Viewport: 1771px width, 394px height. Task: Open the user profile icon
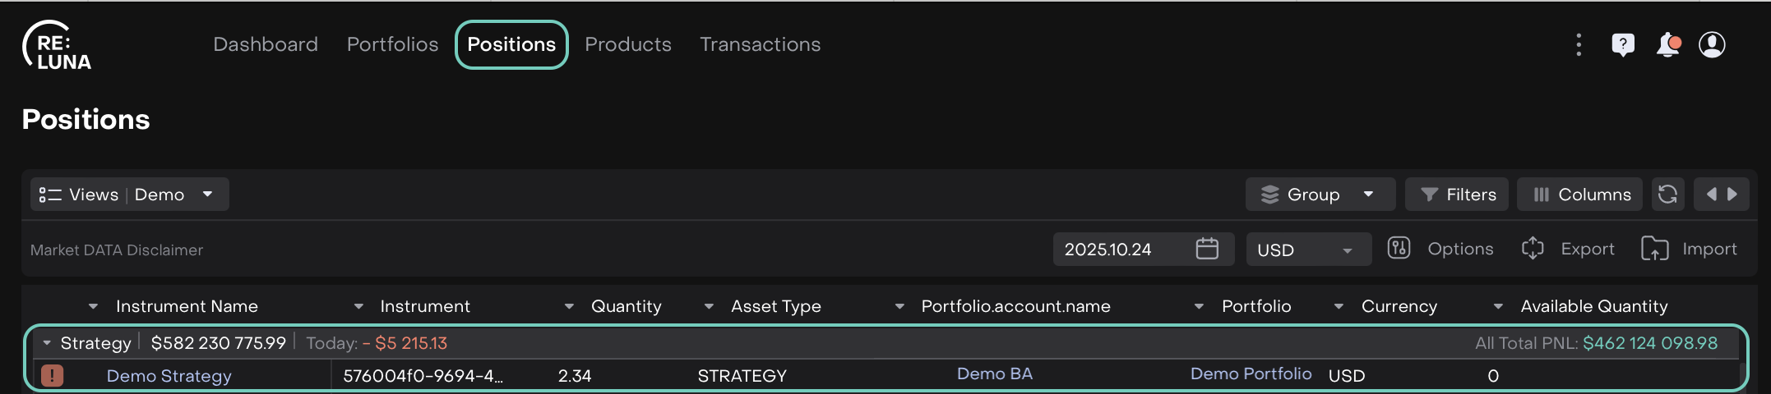(x=1712, y=44)
